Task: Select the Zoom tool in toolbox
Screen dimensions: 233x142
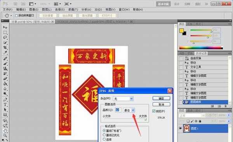Action: [x=5, y=135]
